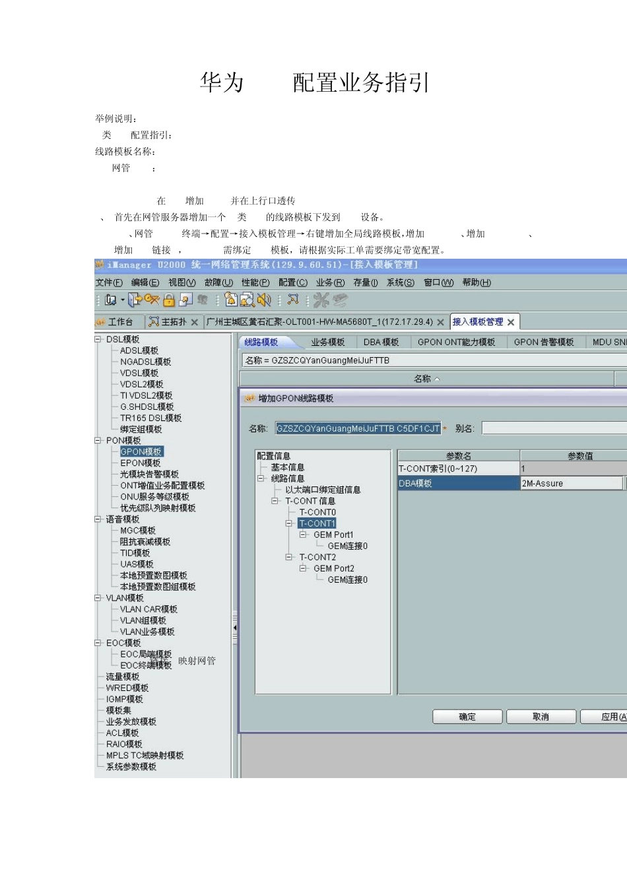Image resolution: width=627 pixels, height=887 pixels.
Task: Collapse the T-CONT1 node expander
Action: click(289, 523)
